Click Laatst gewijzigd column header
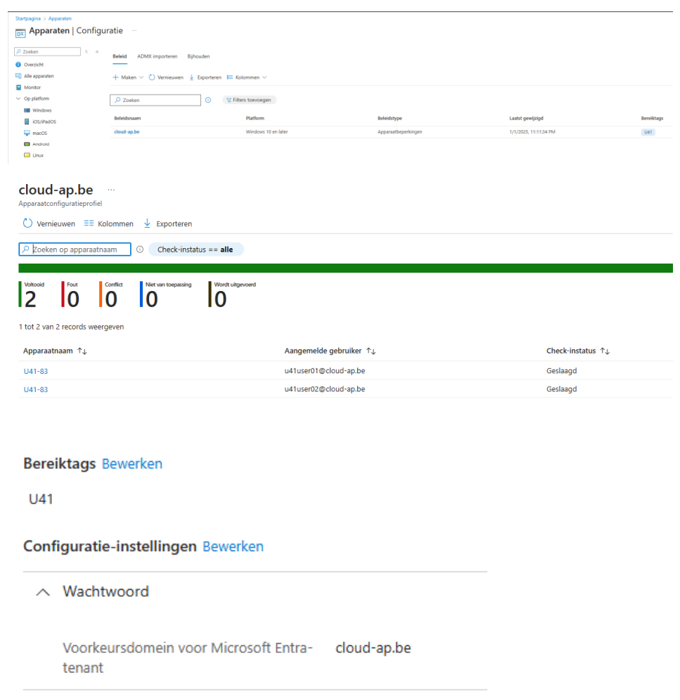Image resolution: width=680 pixels, height=700 pixels. pos(526,118)
